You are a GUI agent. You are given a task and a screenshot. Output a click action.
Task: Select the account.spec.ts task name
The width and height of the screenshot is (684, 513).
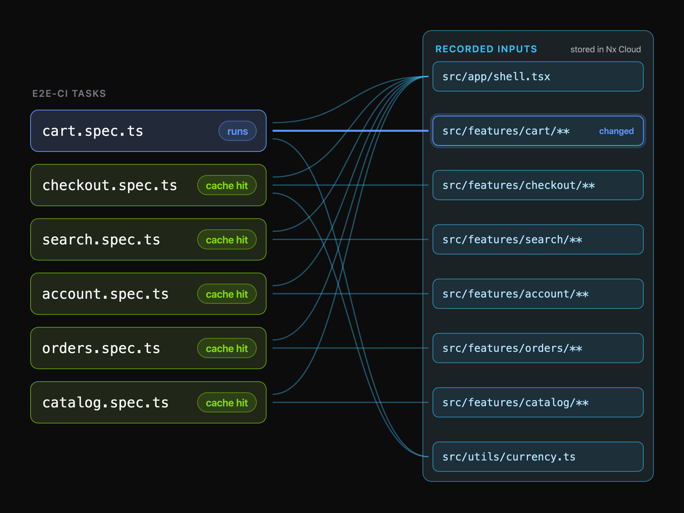click(105, 294)
